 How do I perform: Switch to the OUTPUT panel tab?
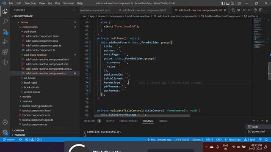click(110, 121)
